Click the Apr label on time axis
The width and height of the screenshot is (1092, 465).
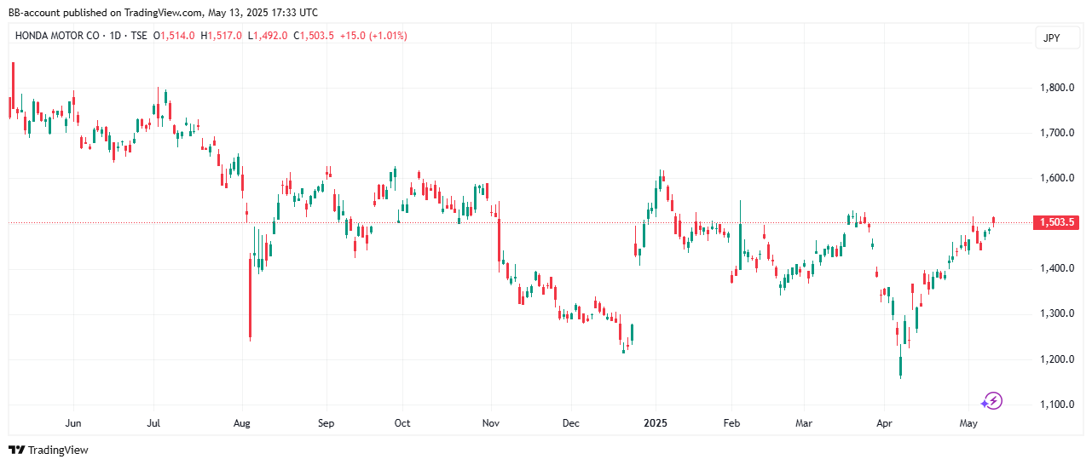(x=883, y=423)
